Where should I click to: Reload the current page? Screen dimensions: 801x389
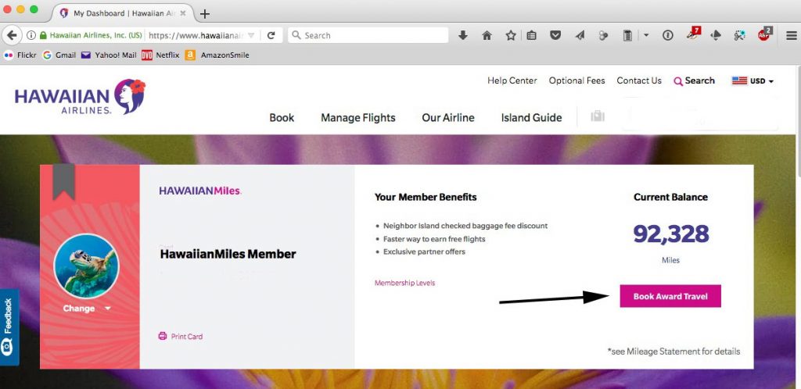point(271,35)
